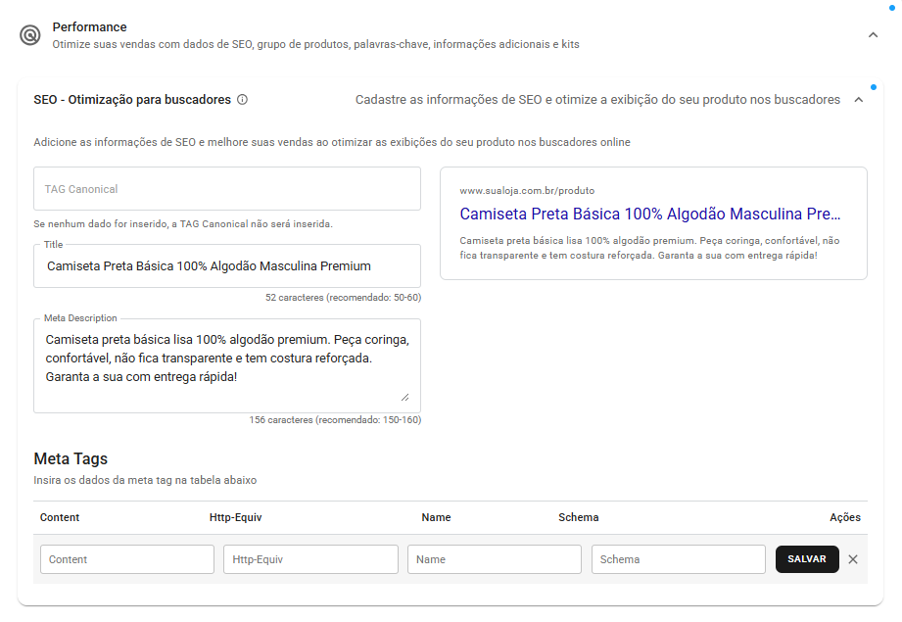Collapse the Performance section chevron
902x622 pixels.
point(873,35)
